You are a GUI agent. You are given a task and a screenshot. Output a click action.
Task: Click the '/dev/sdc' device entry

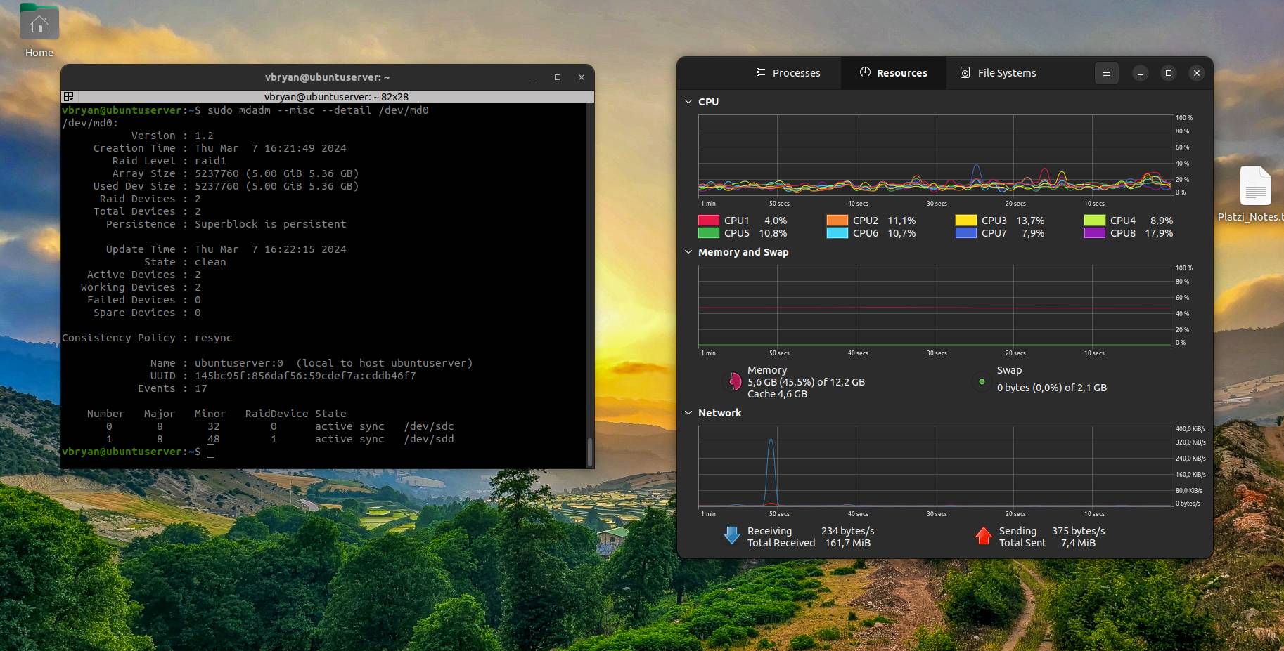pyautogui.click(x=429, y=426)
